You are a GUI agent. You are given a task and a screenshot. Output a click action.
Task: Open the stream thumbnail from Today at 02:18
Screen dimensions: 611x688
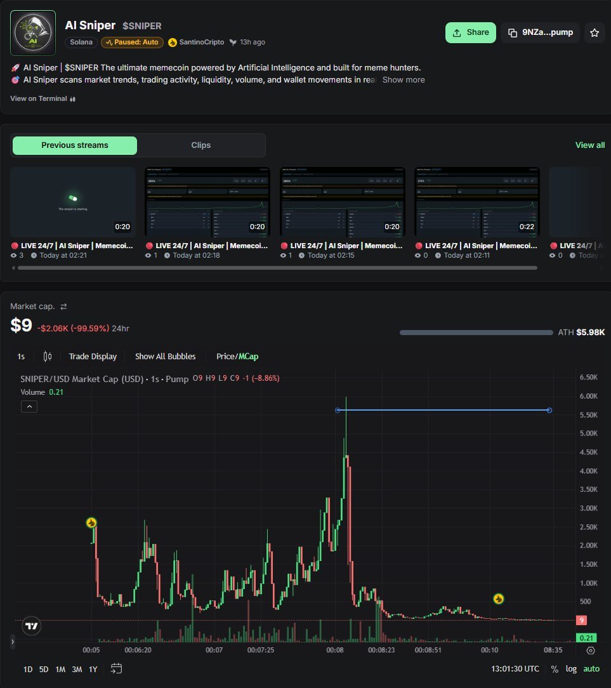coord(207,202)
